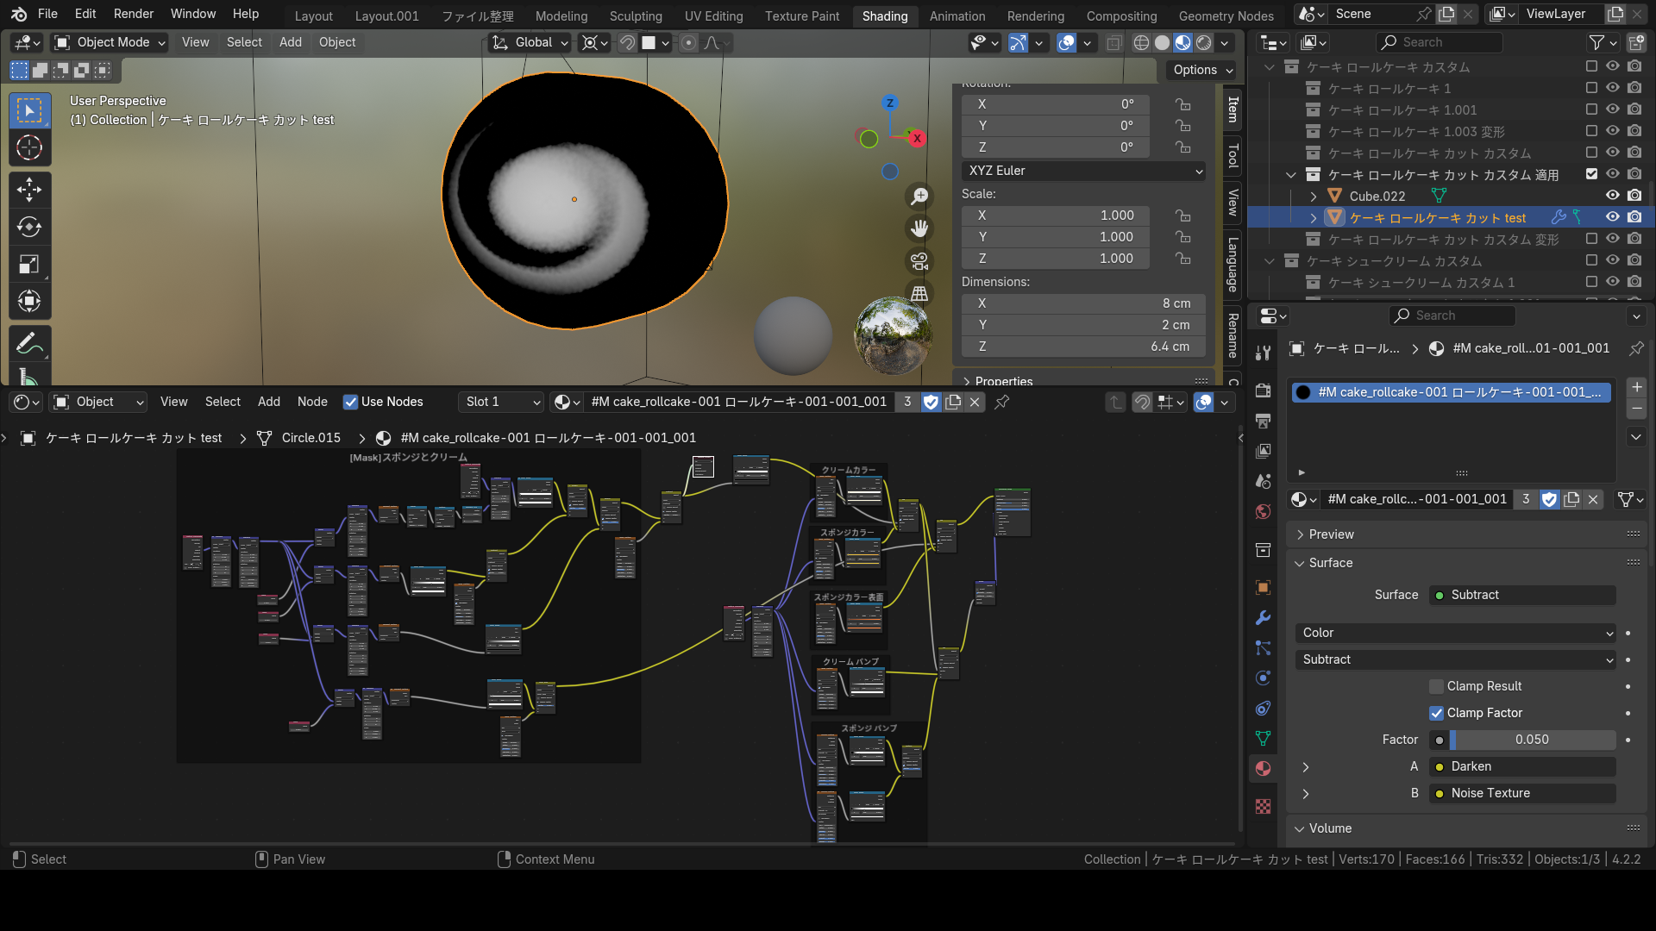Open the Slot 1 dropdown
1656x931 pixels.
(501, 402)
